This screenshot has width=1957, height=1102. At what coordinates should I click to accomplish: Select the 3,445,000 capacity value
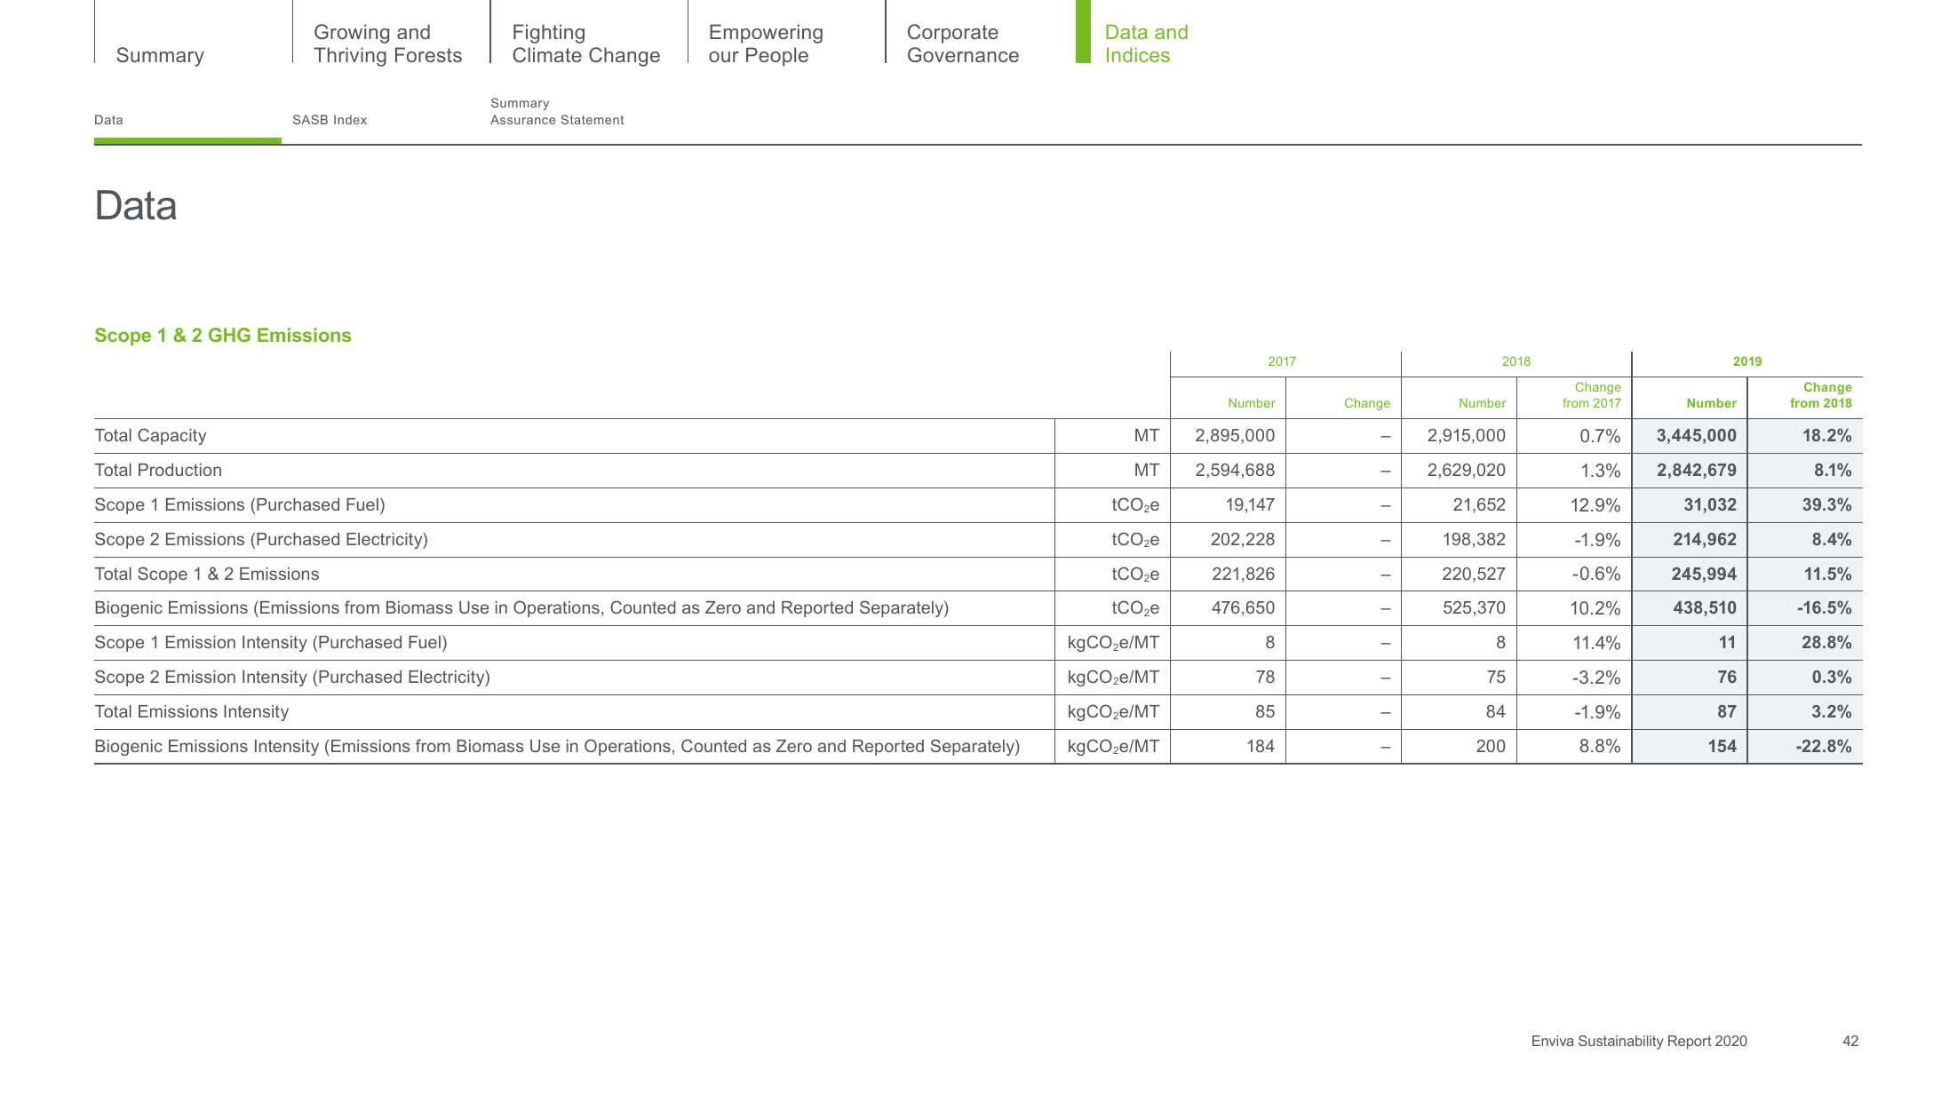point(1696,436)
